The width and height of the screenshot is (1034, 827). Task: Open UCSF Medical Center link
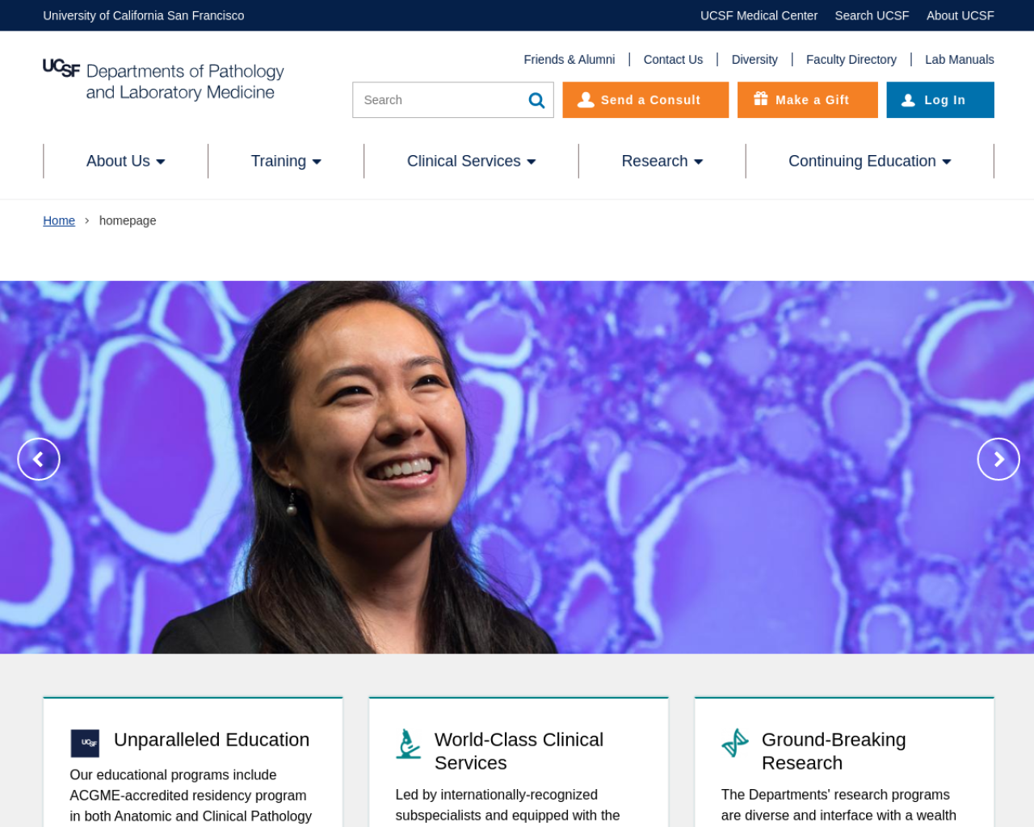pyautogui.click(x=759, y=15)
